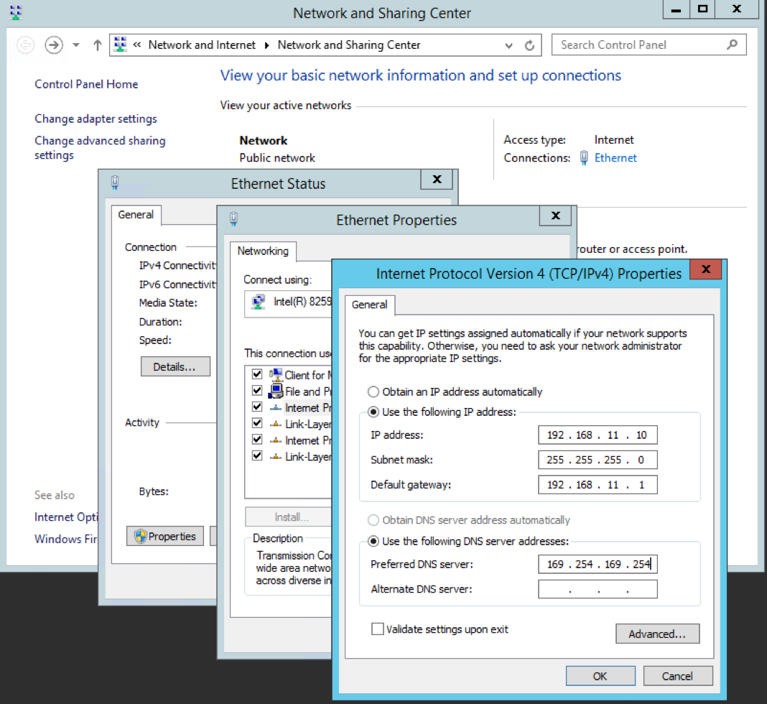Click the refresh icon in the address bar

(530, 45)
